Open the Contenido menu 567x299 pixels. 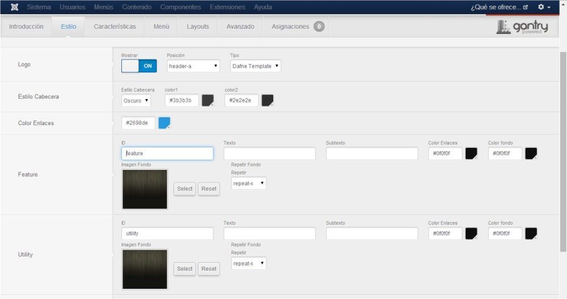(x=137, y=7)
